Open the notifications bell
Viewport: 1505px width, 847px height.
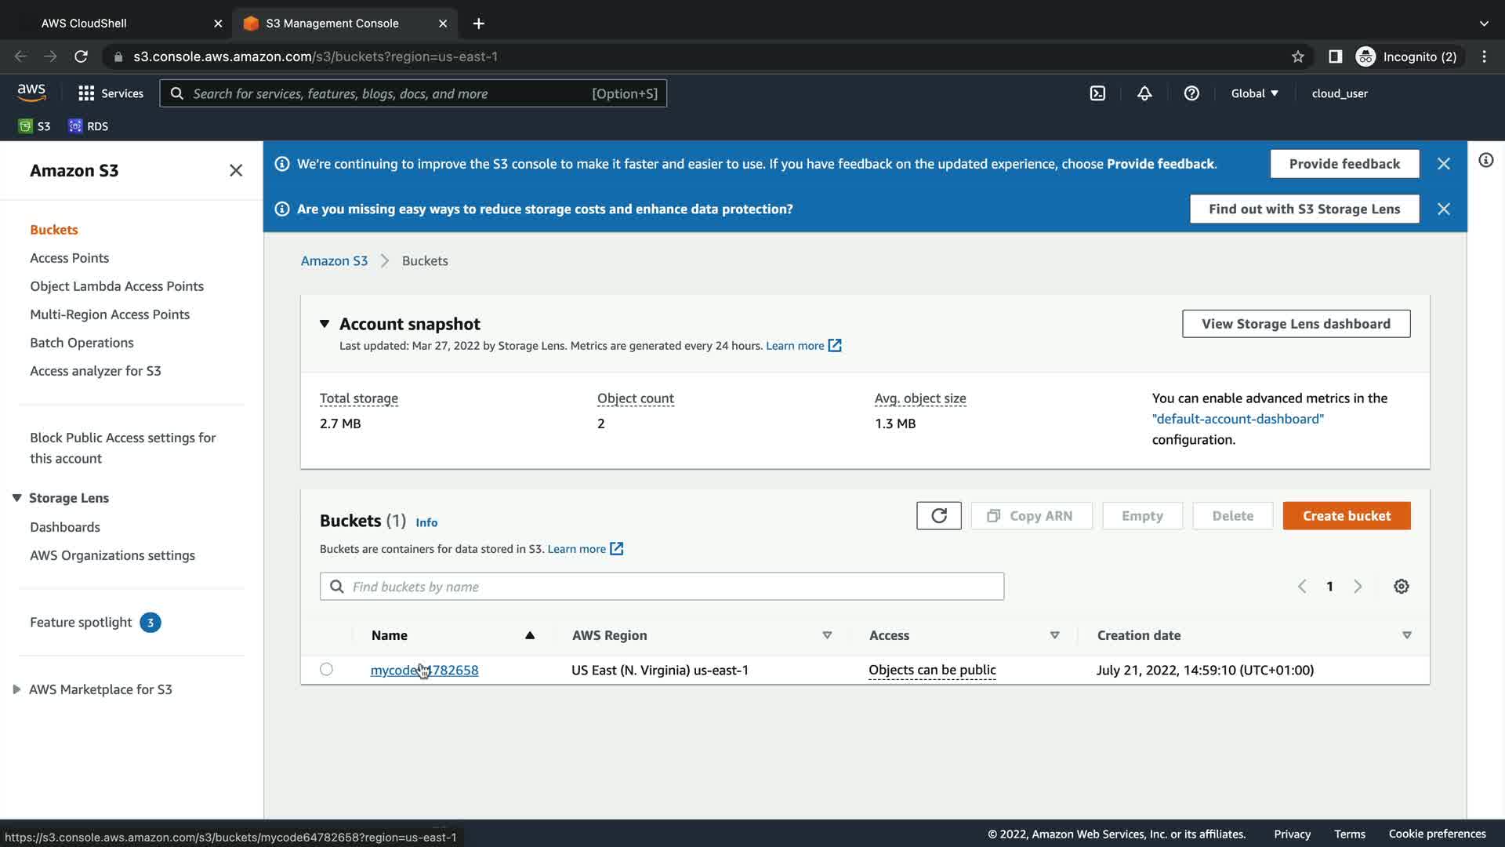pyautogui.click(x=1144, y=93)
